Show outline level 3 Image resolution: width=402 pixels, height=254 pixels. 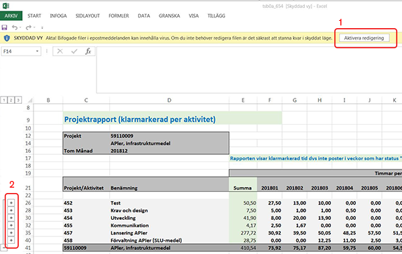point(18,100)
